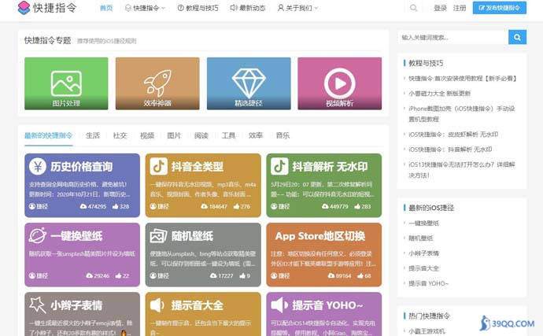
Task: Click the download cloud icon on 抖音解析 无水印 card
Action: 325,206
